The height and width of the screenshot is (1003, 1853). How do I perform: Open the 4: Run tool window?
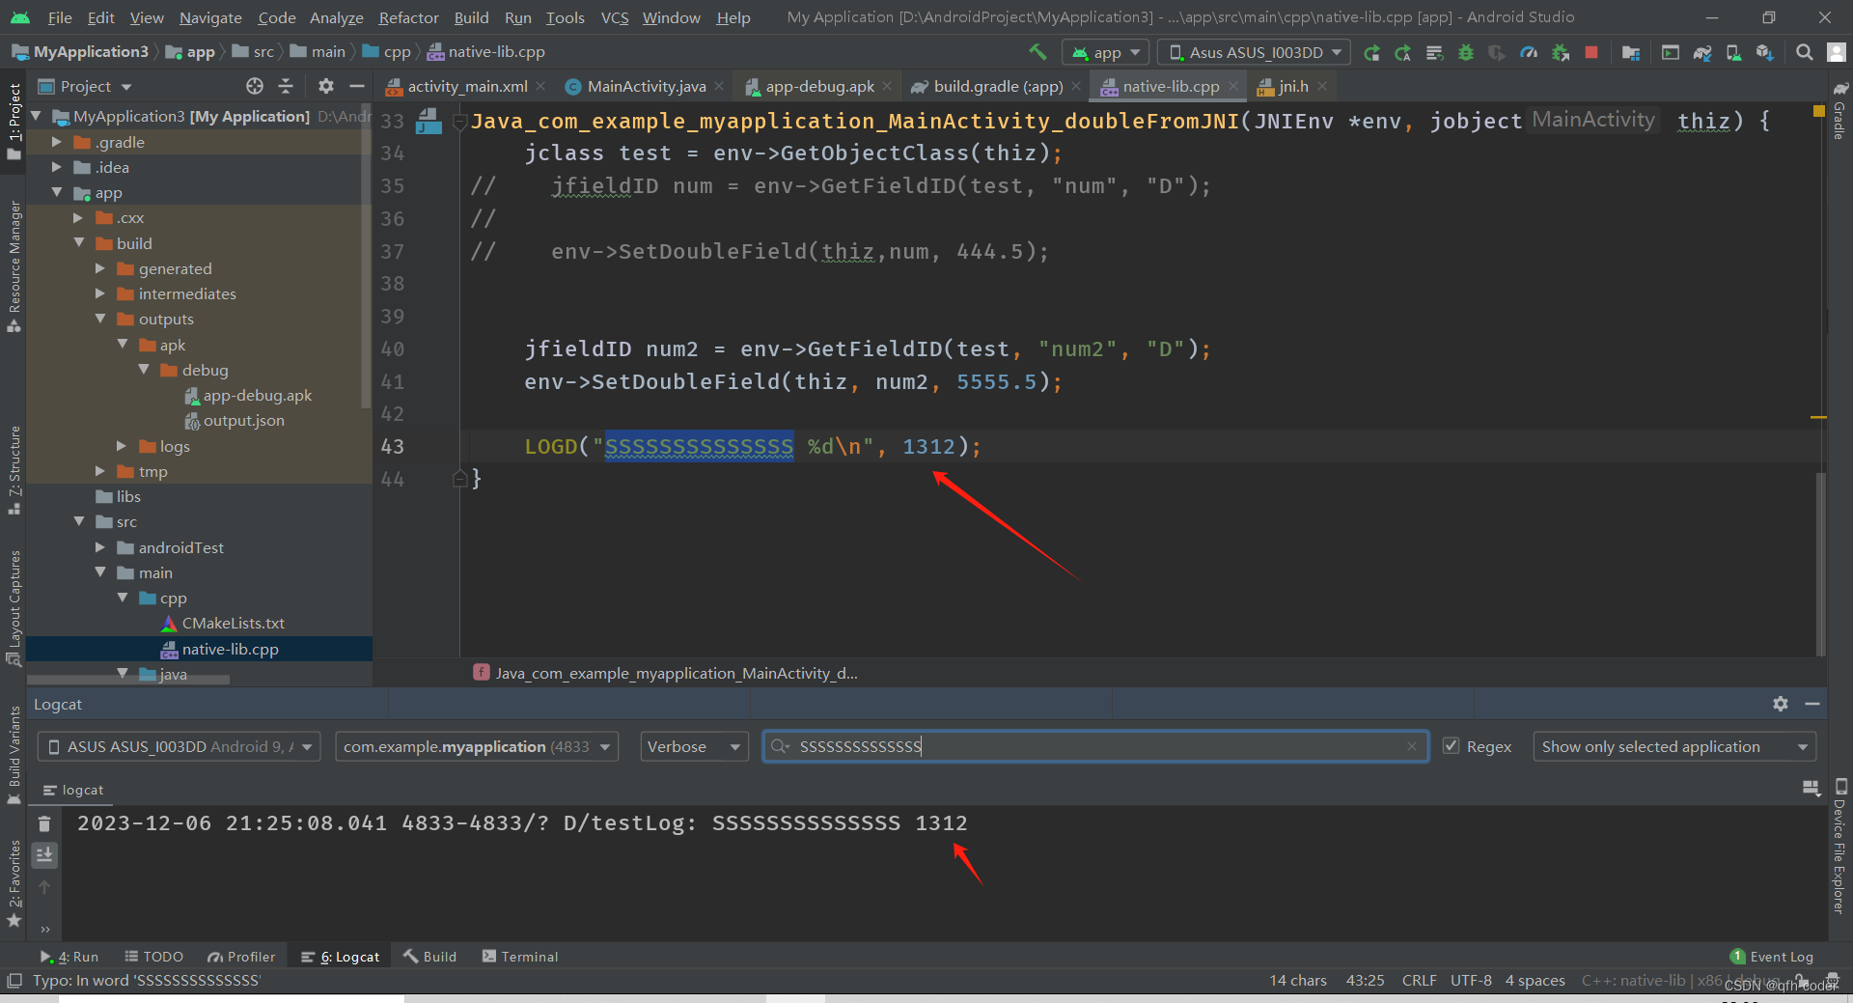tap(69, 957)
